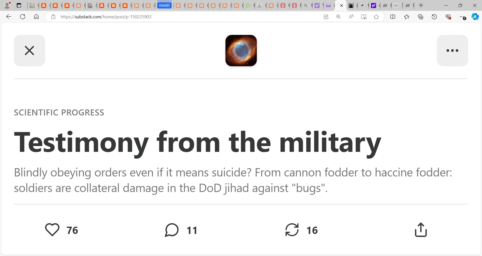482x256 pixels.
Task: Switch to the 'ressd;l' tab
Action: click(164, 5)
